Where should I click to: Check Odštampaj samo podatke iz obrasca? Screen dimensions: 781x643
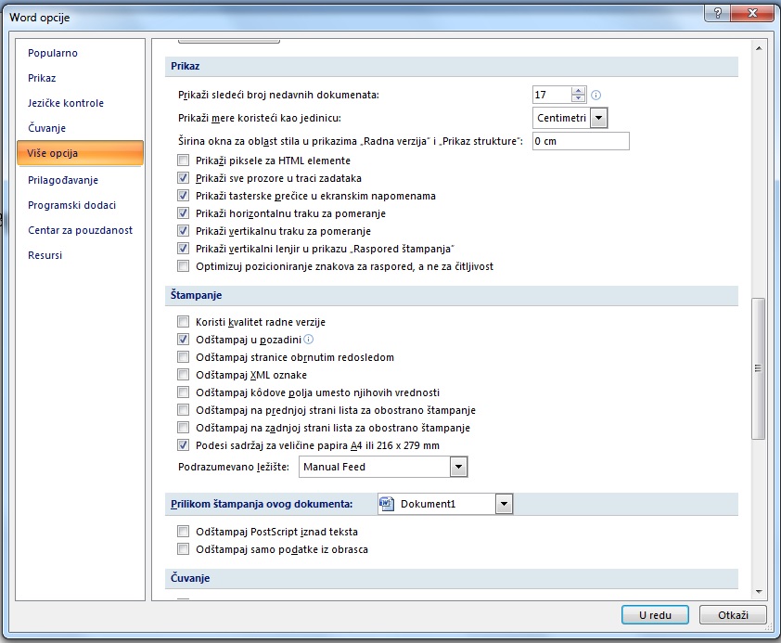click(184, 549)
